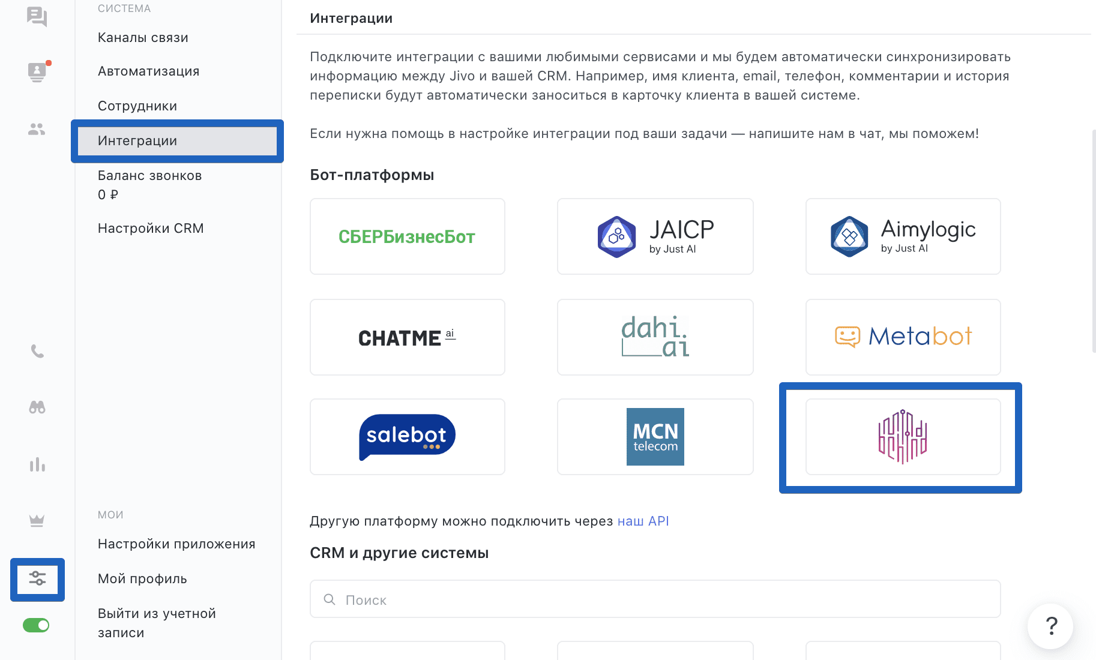Open Автоматизация menu item
1096x660 pixels.
(x=148, y=71)
